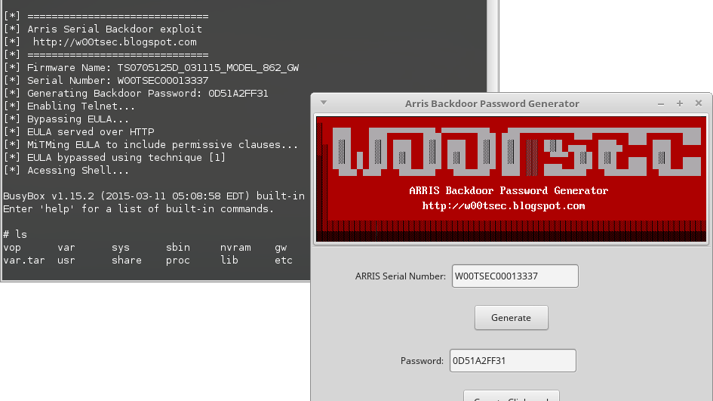Focus the ARRIS Serial Number field
Screen dimensions: 713x401
(x=515, y=276)
